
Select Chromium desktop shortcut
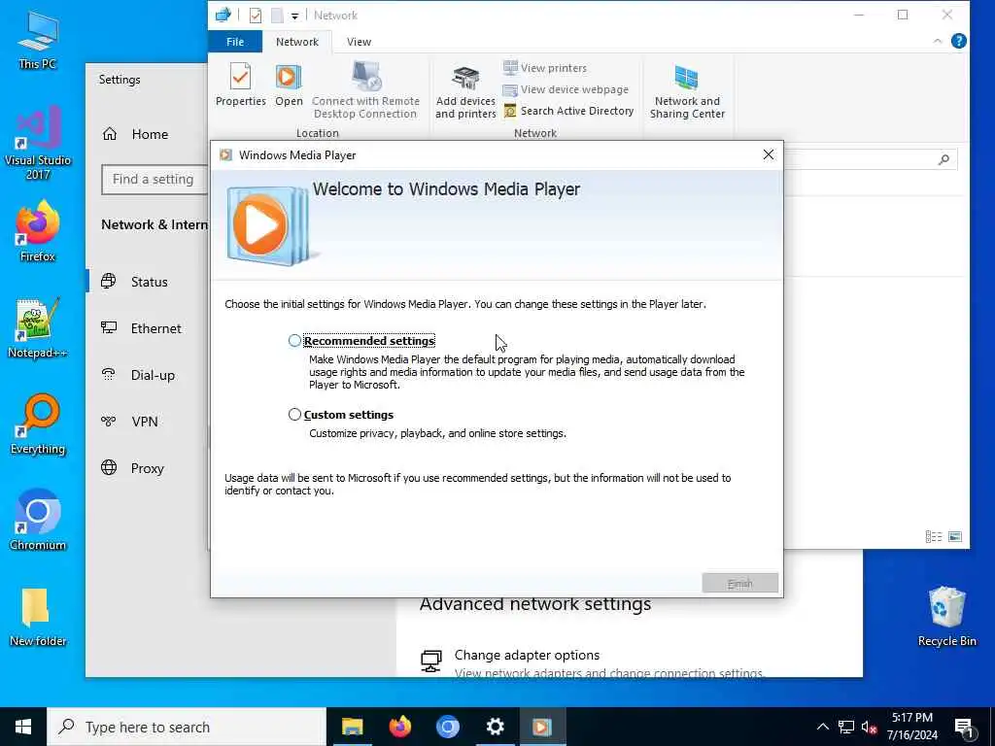click(x=38, y=521)
